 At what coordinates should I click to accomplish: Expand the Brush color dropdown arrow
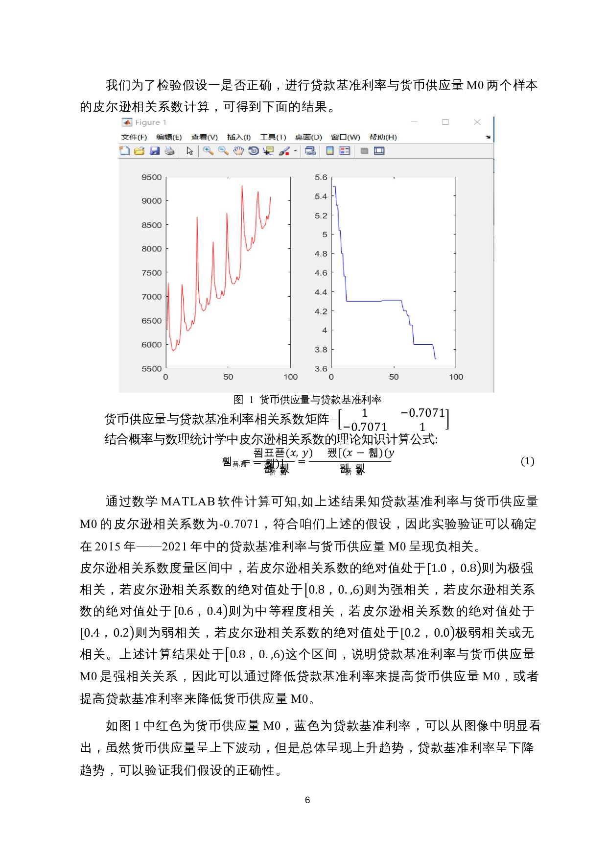tap(295, 151)
